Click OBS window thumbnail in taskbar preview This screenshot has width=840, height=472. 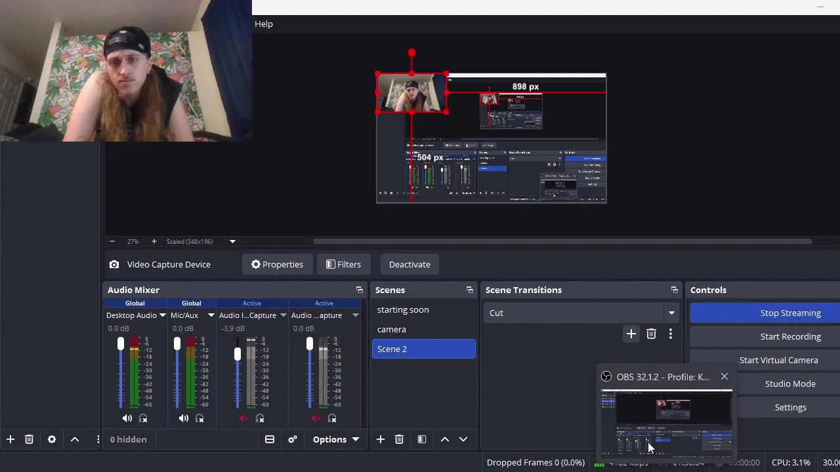click(x=667, y=423)
